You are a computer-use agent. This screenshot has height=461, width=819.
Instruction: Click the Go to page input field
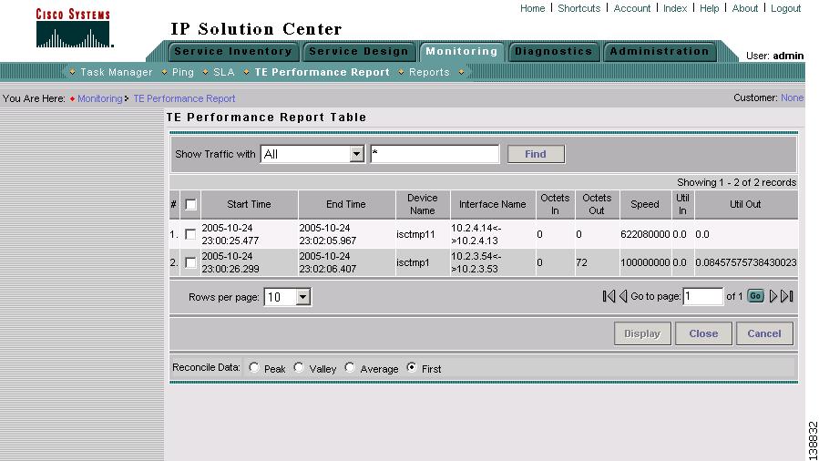(703, 296)
